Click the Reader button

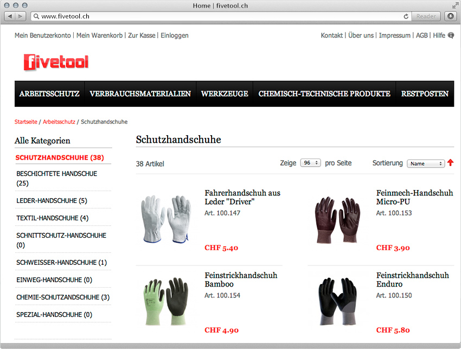tap(426, 16)
